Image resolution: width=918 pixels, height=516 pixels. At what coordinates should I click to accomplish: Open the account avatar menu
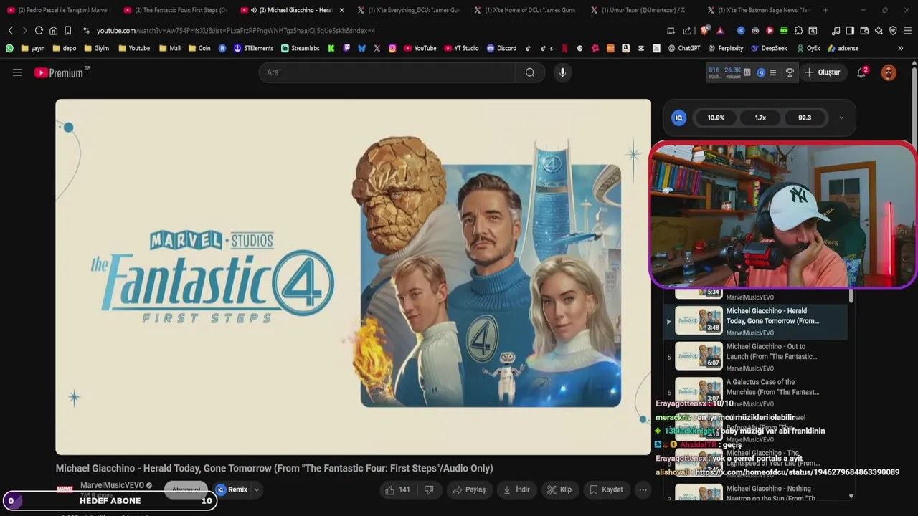(x=889, y=72)
